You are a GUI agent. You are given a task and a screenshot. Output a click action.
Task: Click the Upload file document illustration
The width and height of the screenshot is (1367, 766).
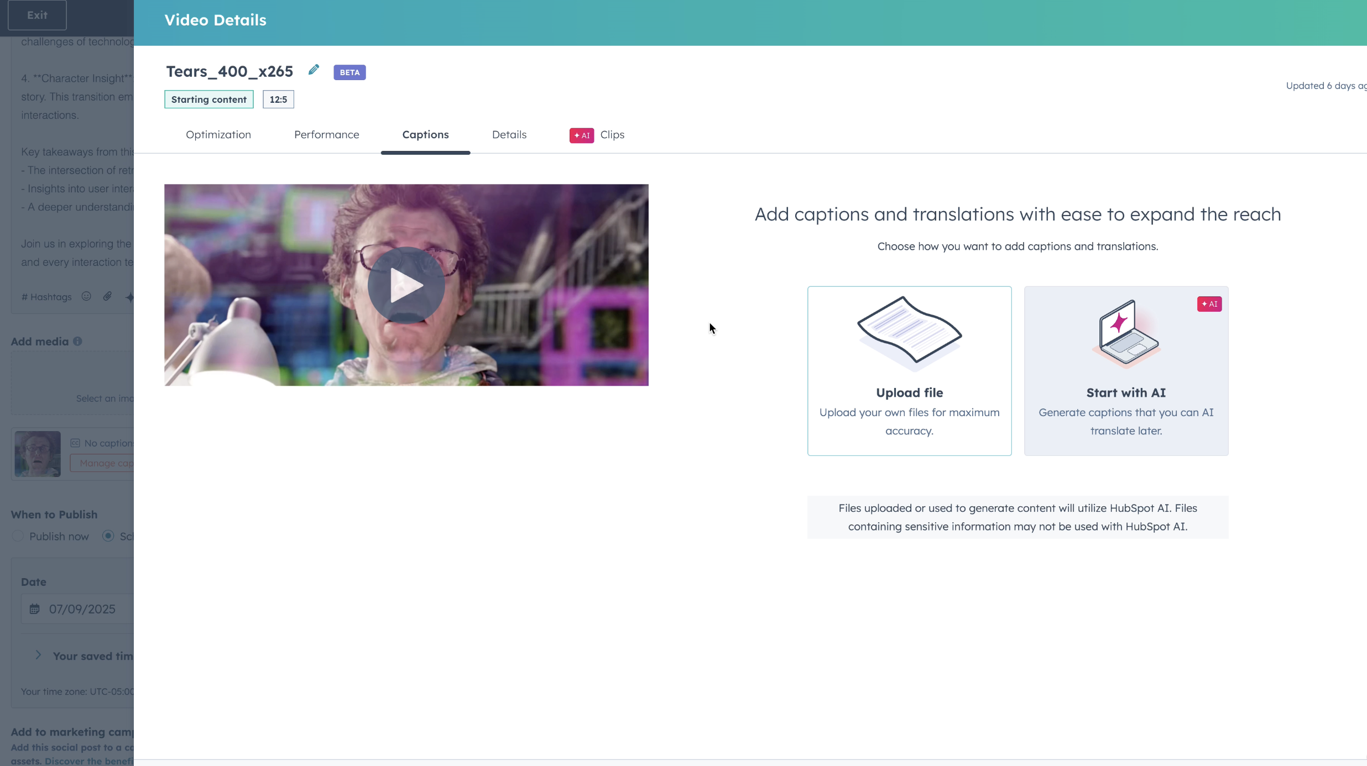909,333
